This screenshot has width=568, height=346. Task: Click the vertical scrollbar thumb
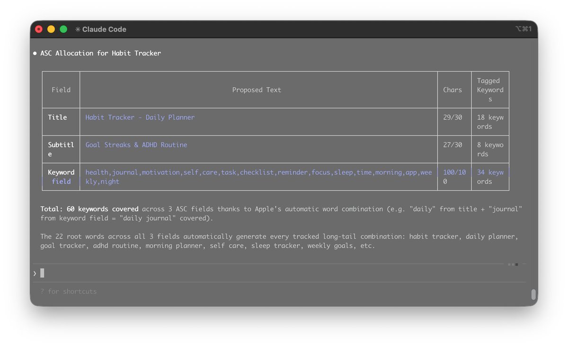[x=533, y=294]
